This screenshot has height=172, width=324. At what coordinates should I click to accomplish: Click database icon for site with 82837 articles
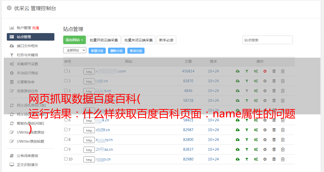click(x=274, y=149)
